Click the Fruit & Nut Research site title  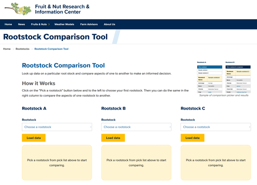(x=62, y=9)
